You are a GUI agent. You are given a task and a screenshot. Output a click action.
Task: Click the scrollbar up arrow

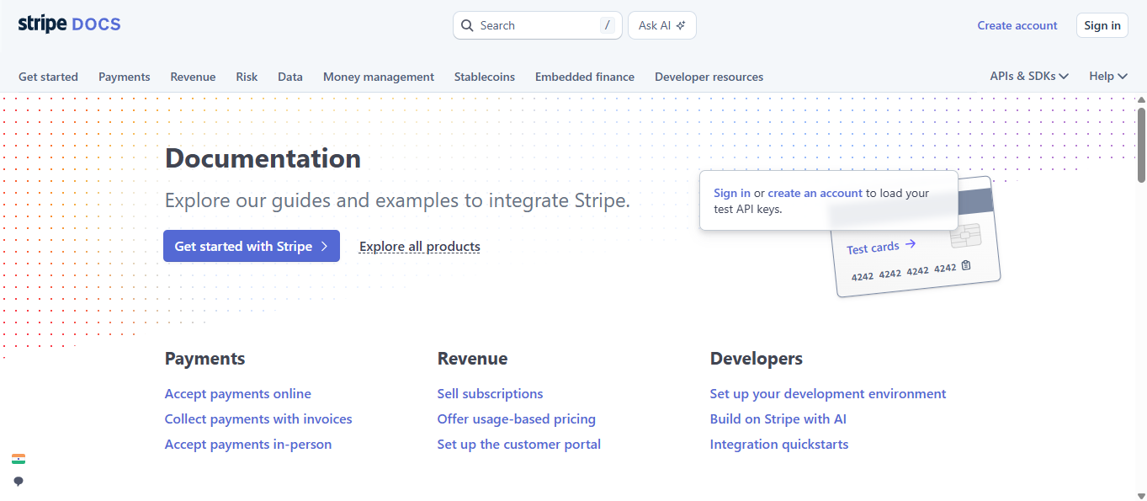point(1141,99)
